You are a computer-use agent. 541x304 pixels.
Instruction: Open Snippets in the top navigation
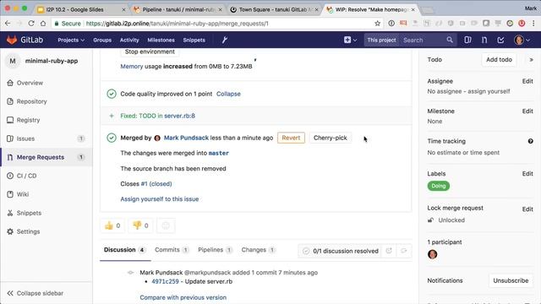(194, 40)
